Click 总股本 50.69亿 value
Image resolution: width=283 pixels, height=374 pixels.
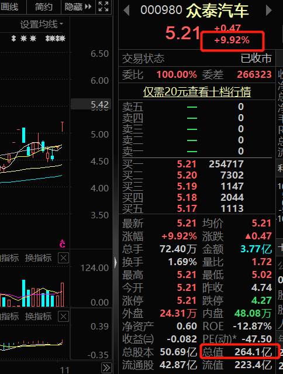[178, 352]
